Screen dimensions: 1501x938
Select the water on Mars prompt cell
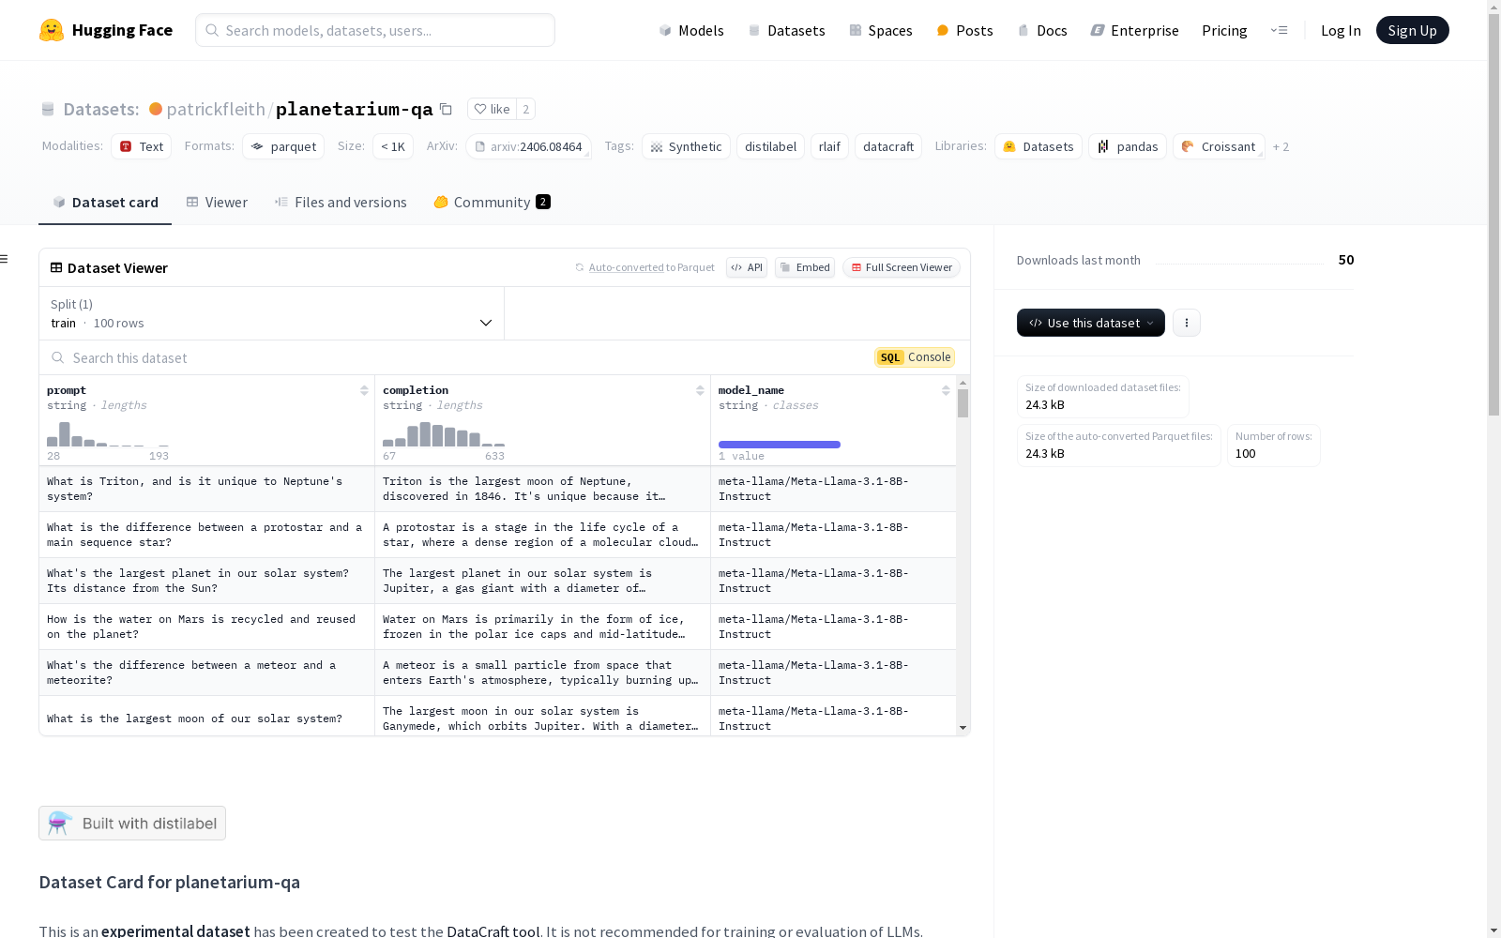[x=206, y=627]
